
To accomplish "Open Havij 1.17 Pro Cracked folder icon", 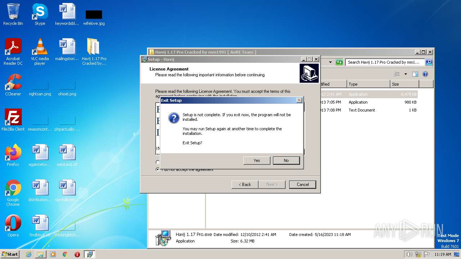I will (x=94, y=52).
